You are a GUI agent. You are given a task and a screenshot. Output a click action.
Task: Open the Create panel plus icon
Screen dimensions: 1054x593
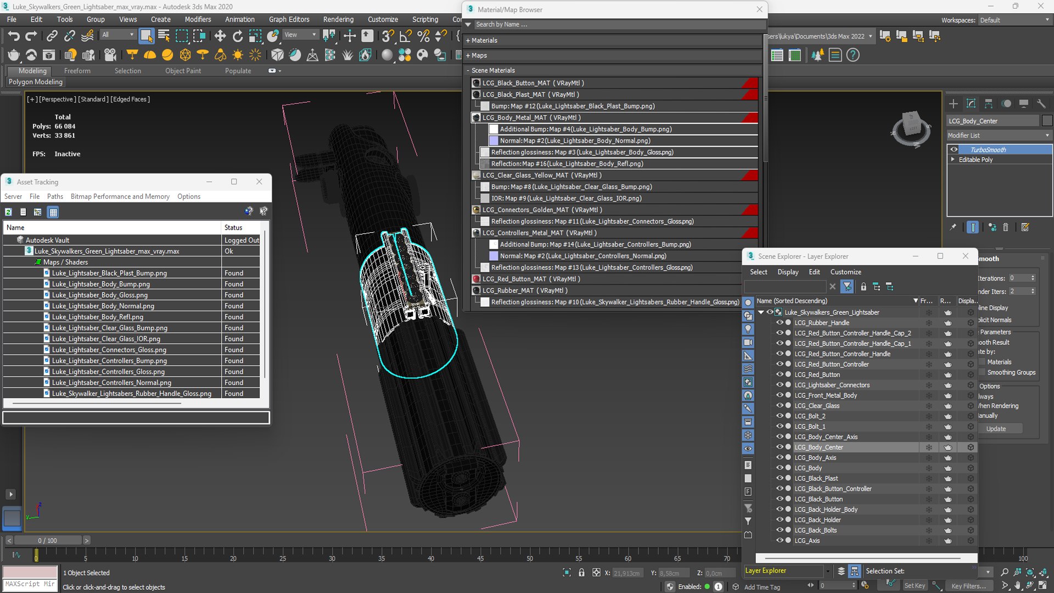pyautogui.click(x=953, y=104)
